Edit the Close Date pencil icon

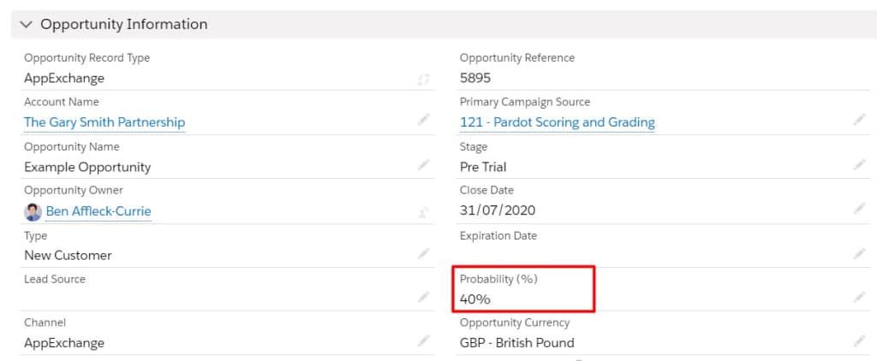tap(860, 209)
